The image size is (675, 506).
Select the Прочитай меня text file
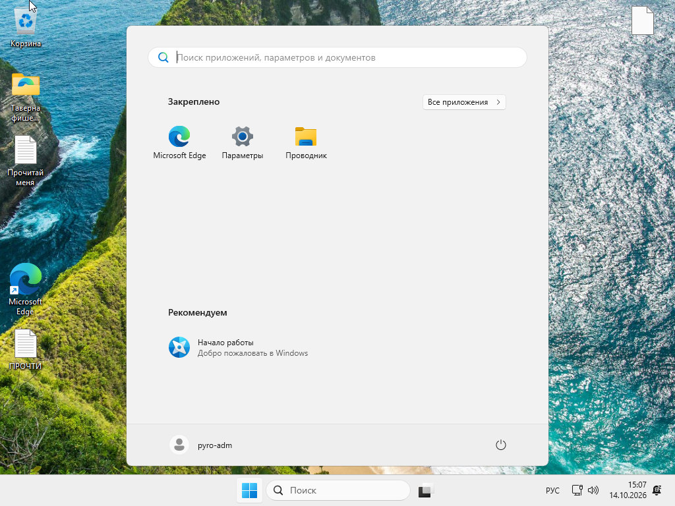tap(26, 161)
